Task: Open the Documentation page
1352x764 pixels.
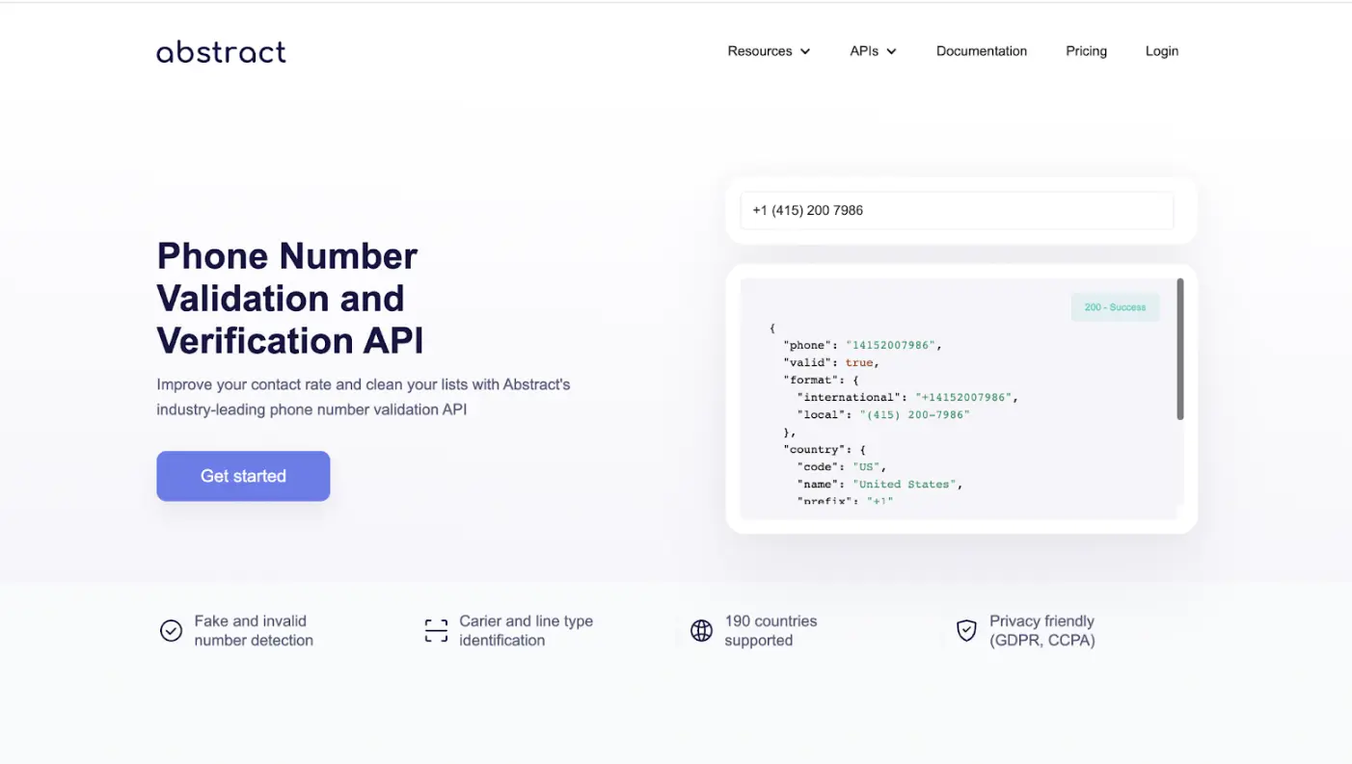Action: (x=982, y=51)
